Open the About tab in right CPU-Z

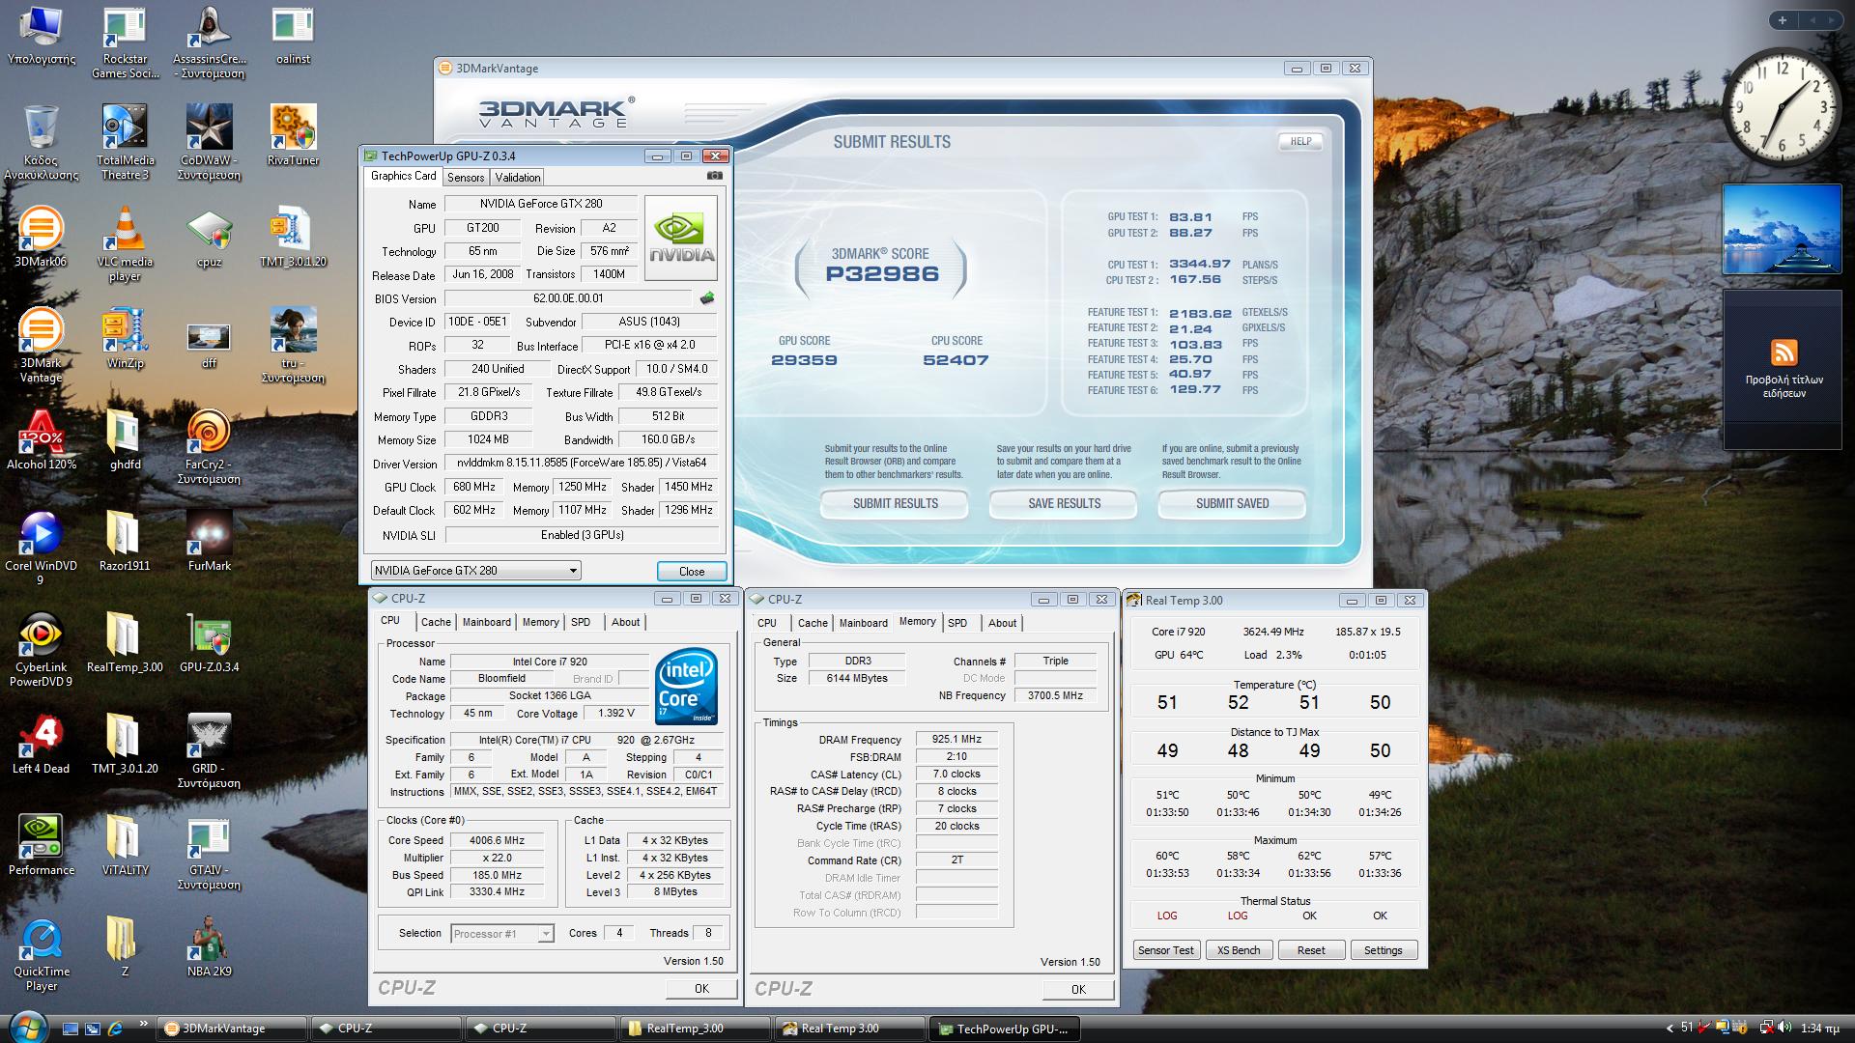pos(1002,624)
